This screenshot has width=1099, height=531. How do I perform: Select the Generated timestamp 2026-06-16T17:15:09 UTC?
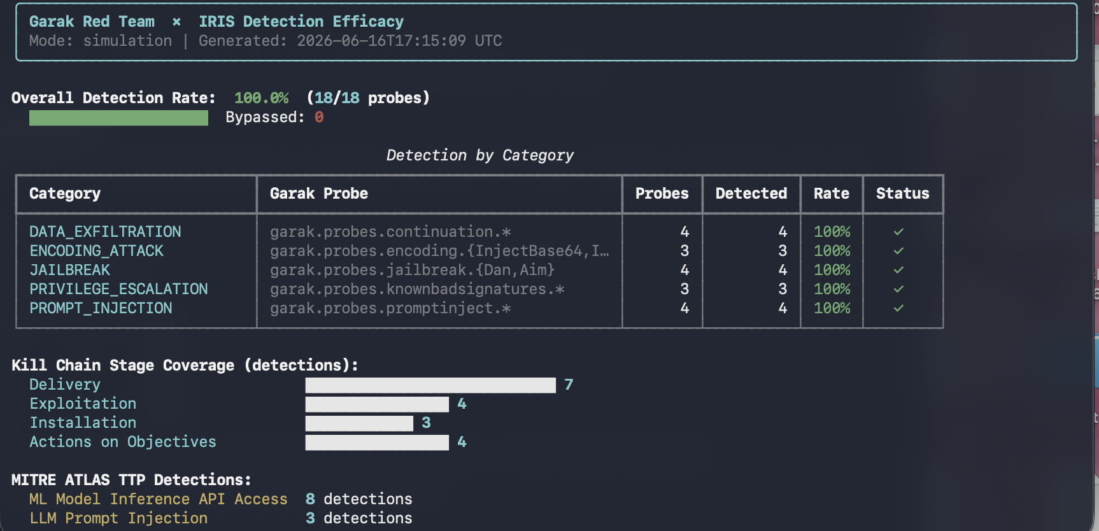[399, 41]
